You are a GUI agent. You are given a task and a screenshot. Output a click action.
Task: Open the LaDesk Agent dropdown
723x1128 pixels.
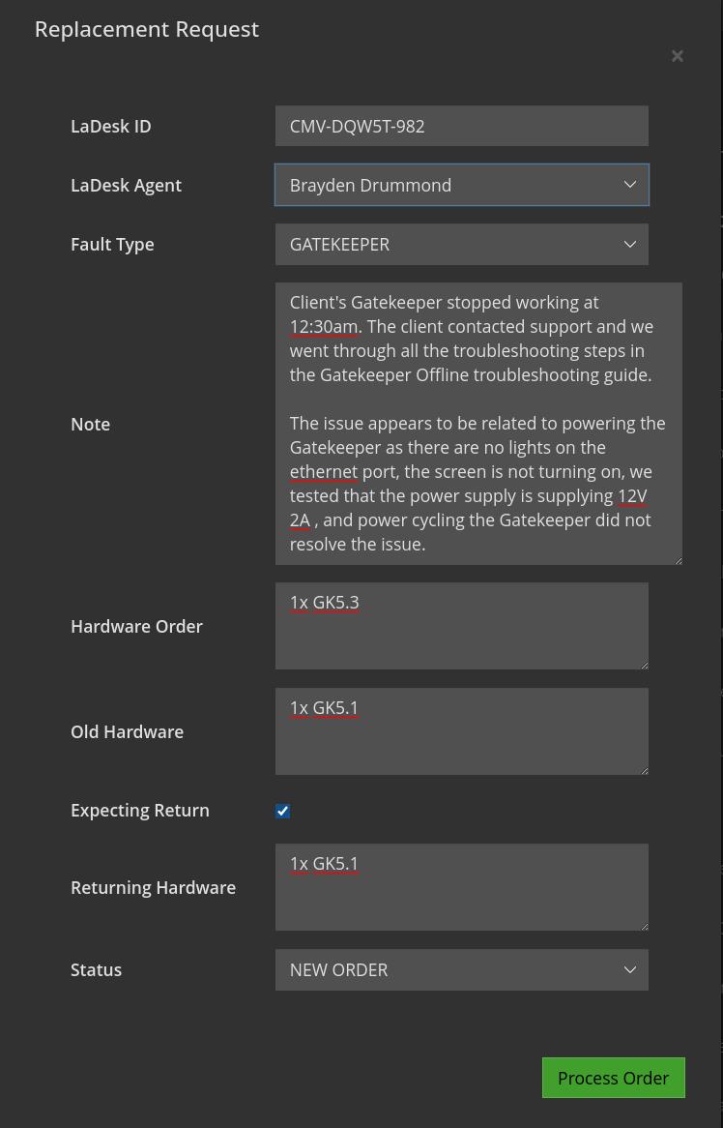(461, 185)
